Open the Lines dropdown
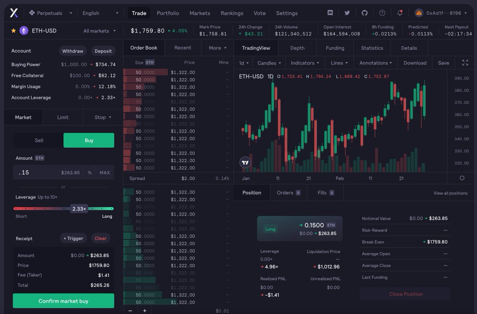The image size is (477, 314). pos(339,63)
